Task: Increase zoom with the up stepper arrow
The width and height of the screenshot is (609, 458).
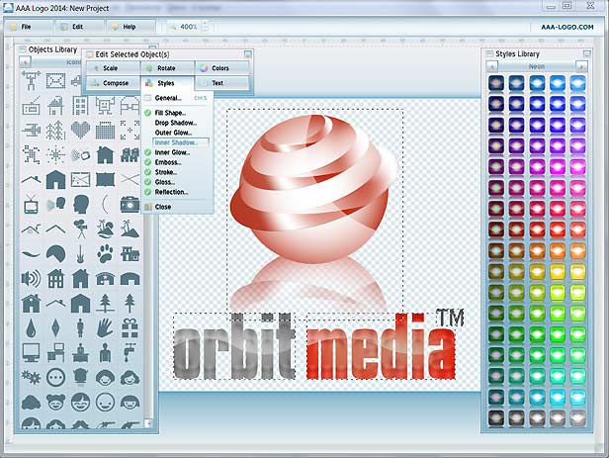Action: [205, 24]
